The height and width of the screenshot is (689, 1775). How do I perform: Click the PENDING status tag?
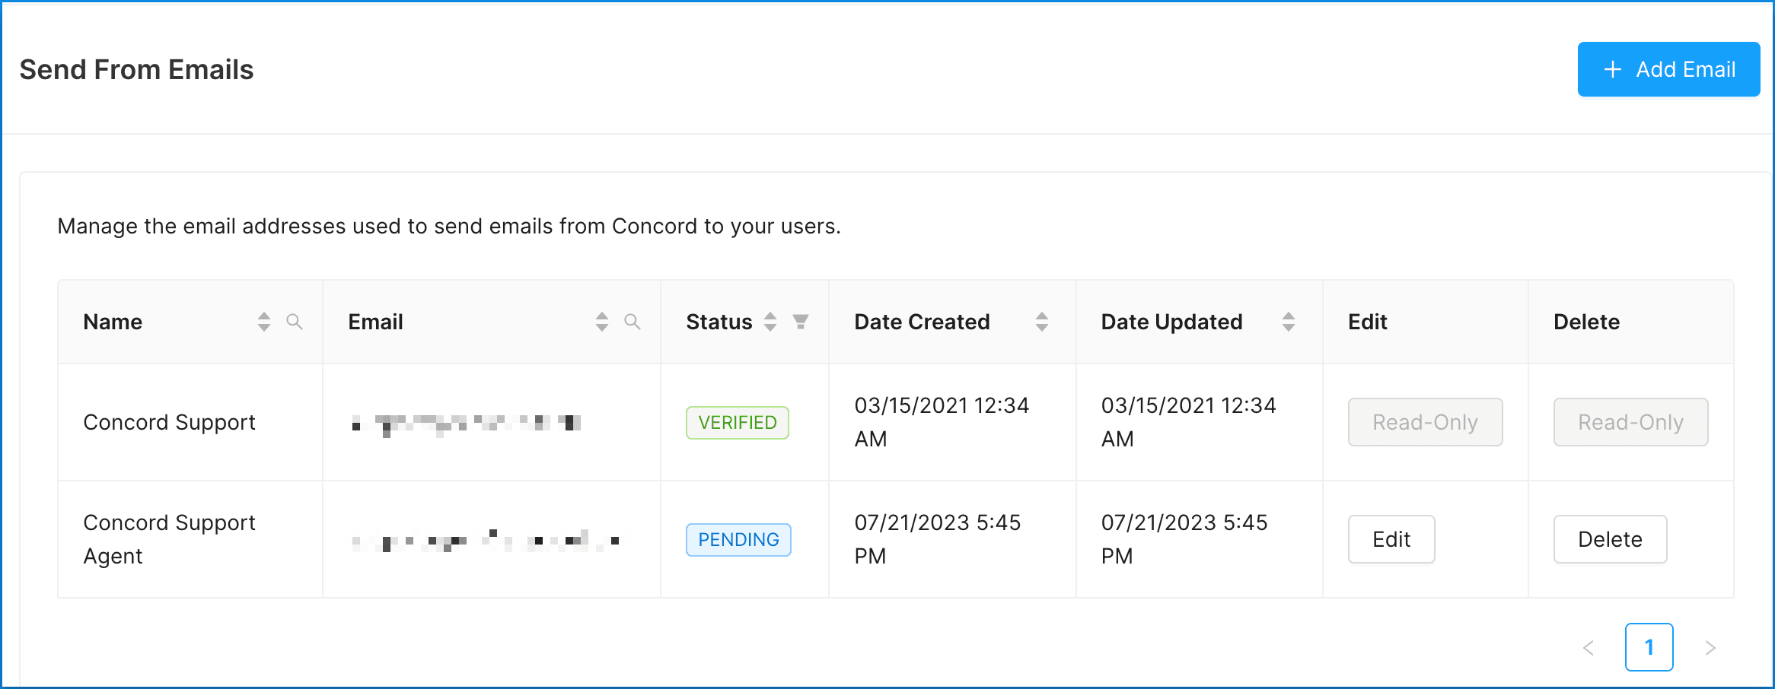pos(738,540)
